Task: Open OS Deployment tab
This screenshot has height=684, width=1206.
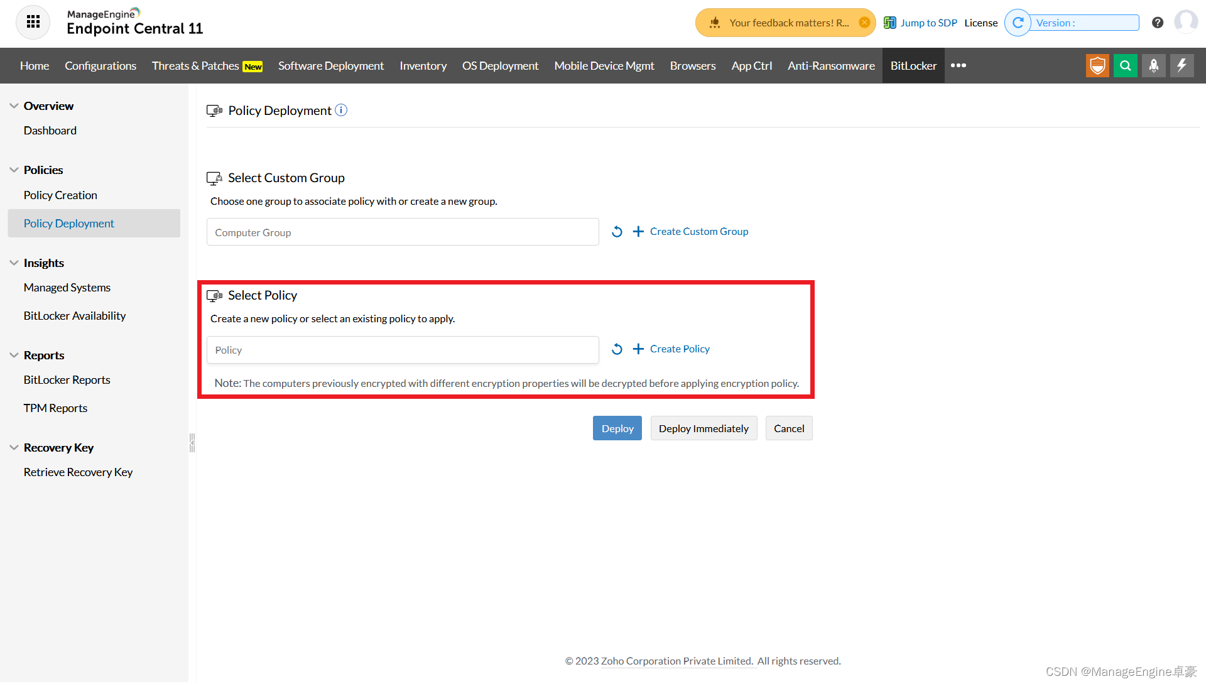Action: (x=501, y=65)
